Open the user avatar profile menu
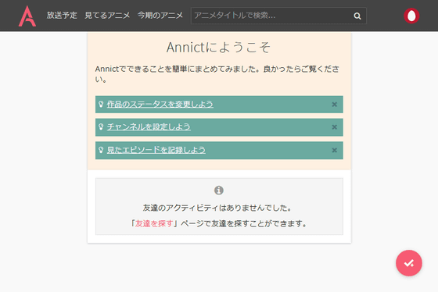The width and height of the screenshot is (438, 292). [x=411, y=16]
